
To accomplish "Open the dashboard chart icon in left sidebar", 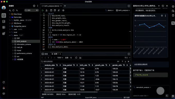I will [4, 21].
